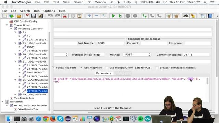The height and width of the screenshot is (123, 219).
Task: Open the dropdown left of Protocol field
Action: click(x=61, y=55)
